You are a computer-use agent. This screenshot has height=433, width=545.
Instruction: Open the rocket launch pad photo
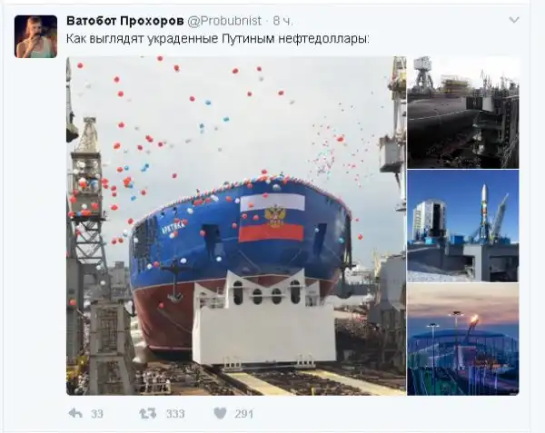point(463,226)
